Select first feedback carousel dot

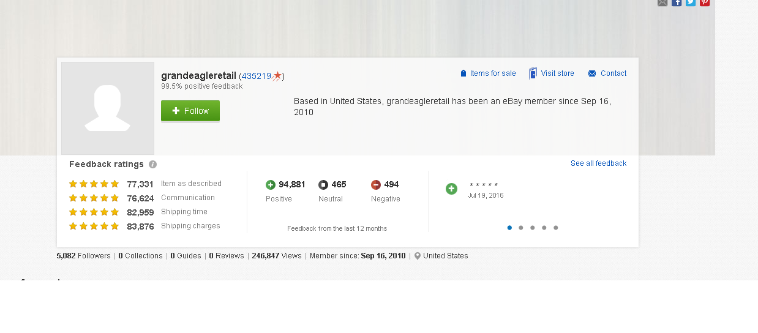509,228
